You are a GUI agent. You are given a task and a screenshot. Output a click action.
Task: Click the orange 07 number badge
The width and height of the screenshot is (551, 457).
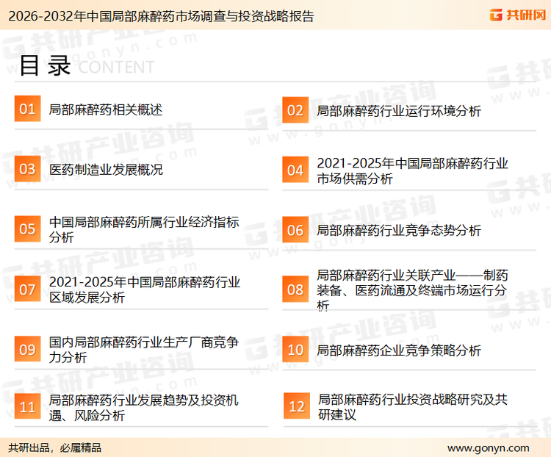[x=27, y=289]
